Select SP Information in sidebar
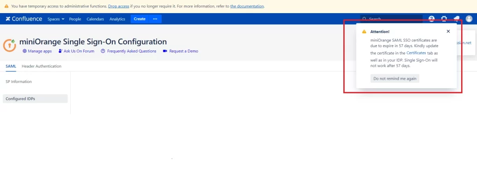The width and height of the screenshot is (477, 180). pos(19,82)
